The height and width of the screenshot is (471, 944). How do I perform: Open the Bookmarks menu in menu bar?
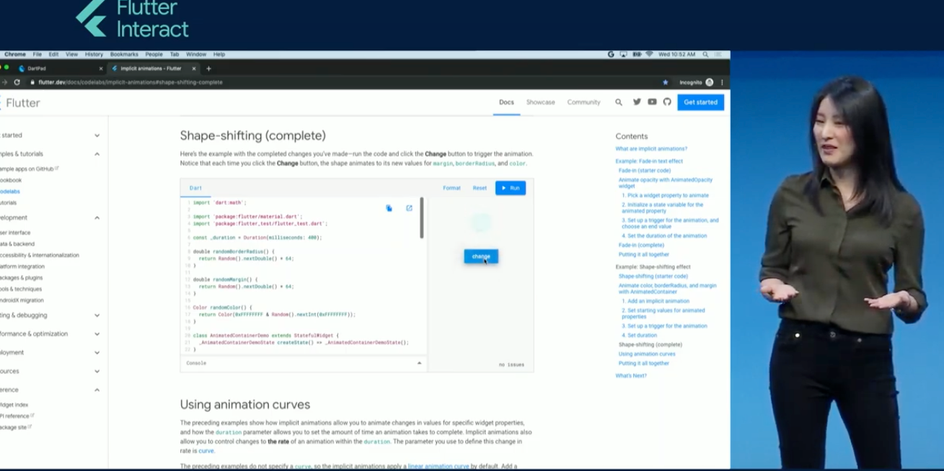124,54
